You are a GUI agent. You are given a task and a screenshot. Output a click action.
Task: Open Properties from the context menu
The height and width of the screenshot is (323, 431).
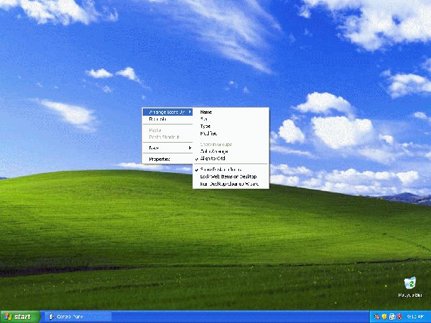click(x=167, y=159)
